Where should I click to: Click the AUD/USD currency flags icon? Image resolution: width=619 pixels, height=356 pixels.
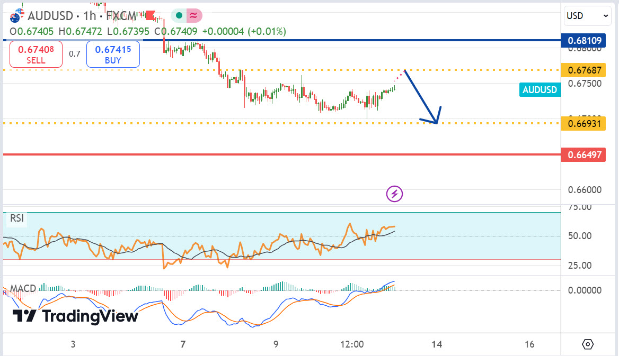14,16
